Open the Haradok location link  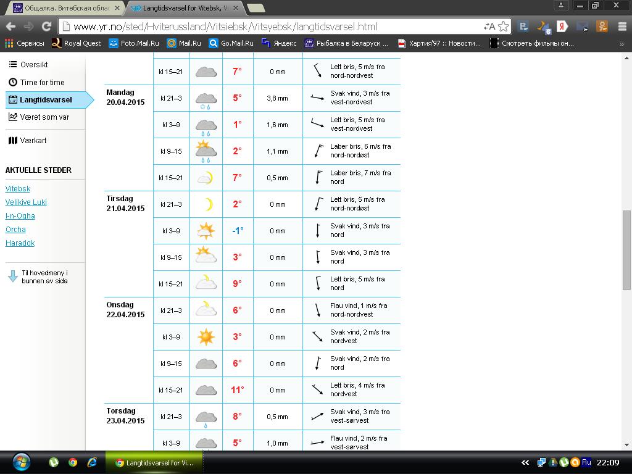pos(20,243)
